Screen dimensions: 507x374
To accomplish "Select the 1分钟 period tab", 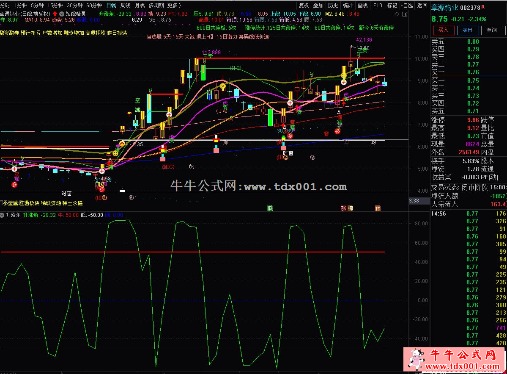I will [x=20, y=5].
